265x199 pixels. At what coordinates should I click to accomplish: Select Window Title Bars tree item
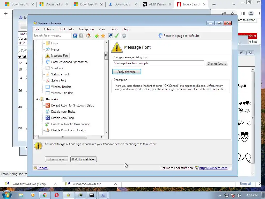[62, 93]
